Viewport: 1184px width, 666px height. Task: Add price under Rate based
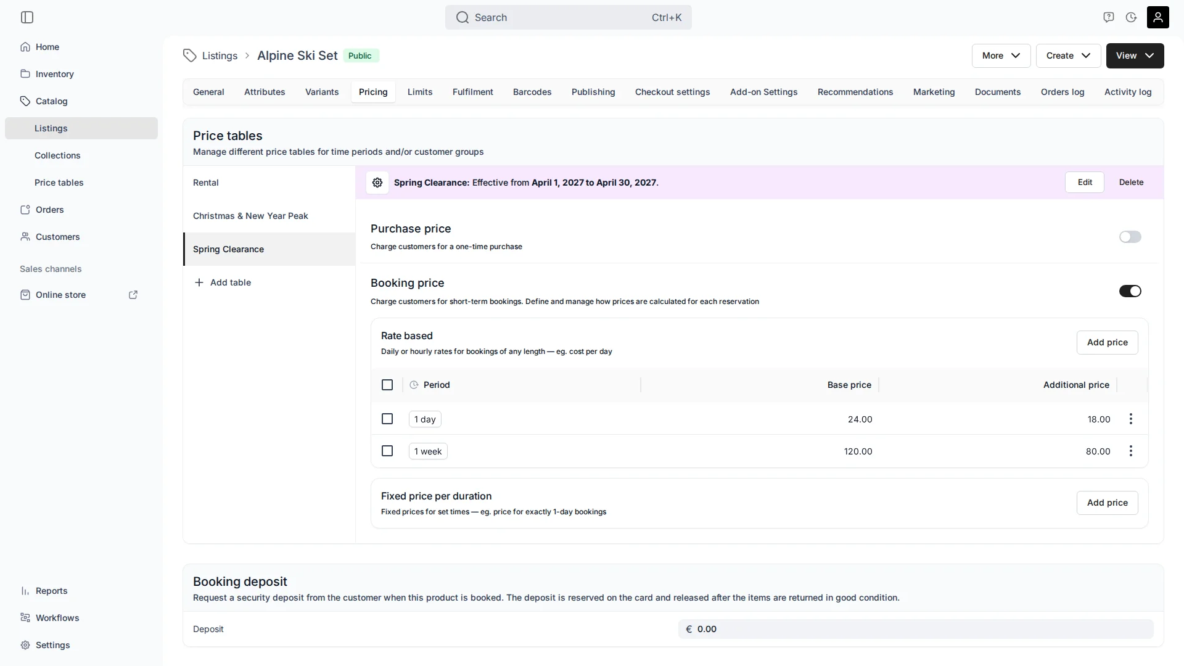click(1108, 342)
